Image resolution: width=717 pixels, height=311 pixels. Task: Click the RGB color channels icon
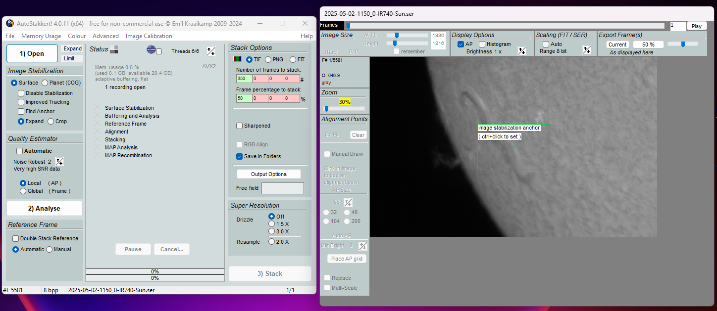pyautogui.click(x=237, y=59)
